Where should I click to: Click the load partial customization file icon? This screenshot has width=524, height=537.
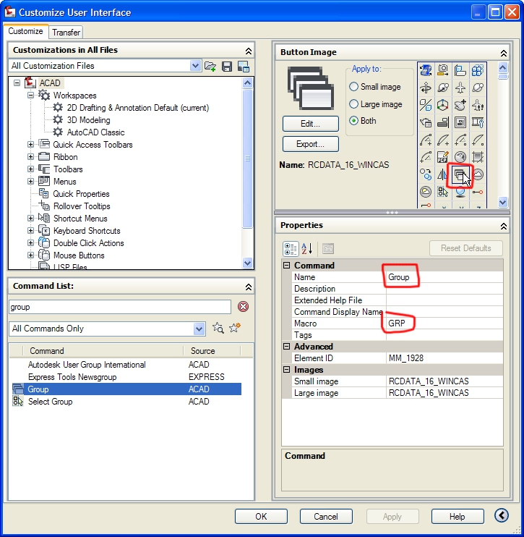tap(210, 66)
